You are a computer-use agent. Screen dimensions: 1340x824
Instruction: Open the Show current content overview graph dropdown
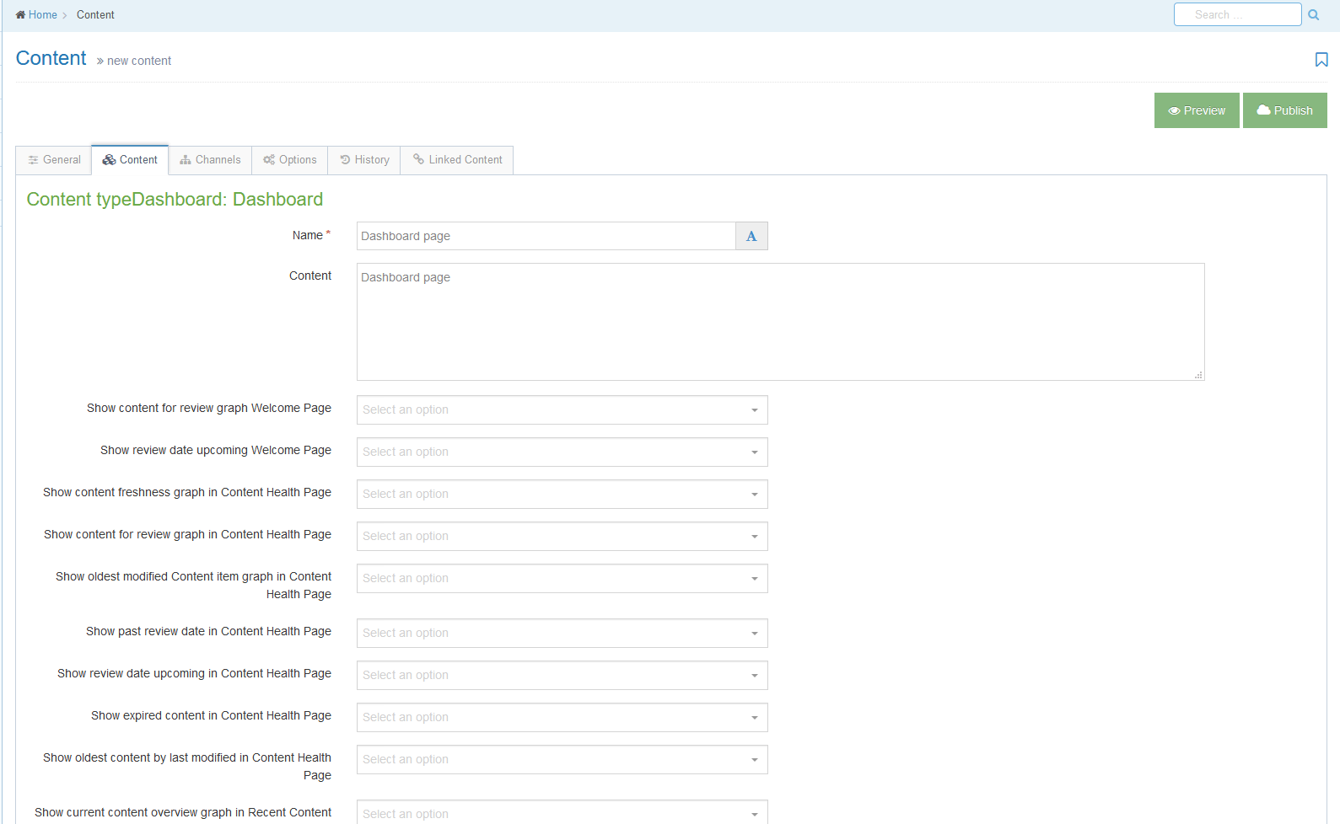562,812
